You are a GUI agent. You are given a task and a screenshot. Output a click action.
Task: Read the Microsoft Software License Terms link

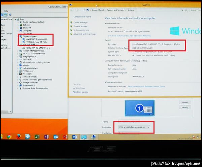point(146,87)
